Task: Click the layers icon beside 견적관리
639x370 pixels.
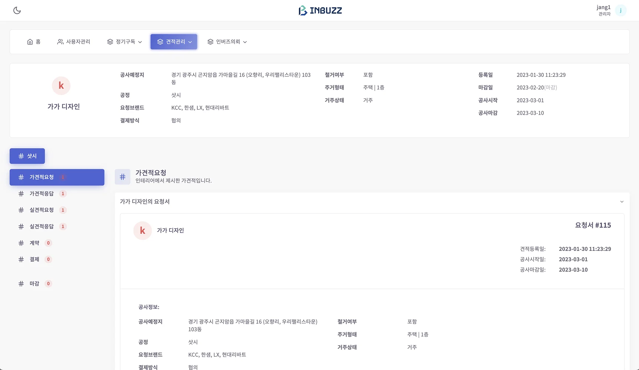Action: tap(160, 42)
